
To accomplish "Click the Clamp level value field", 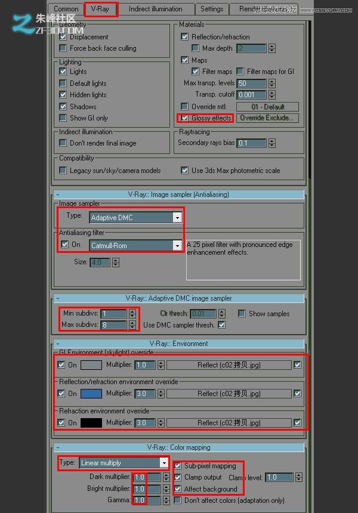I will point(279,477).
